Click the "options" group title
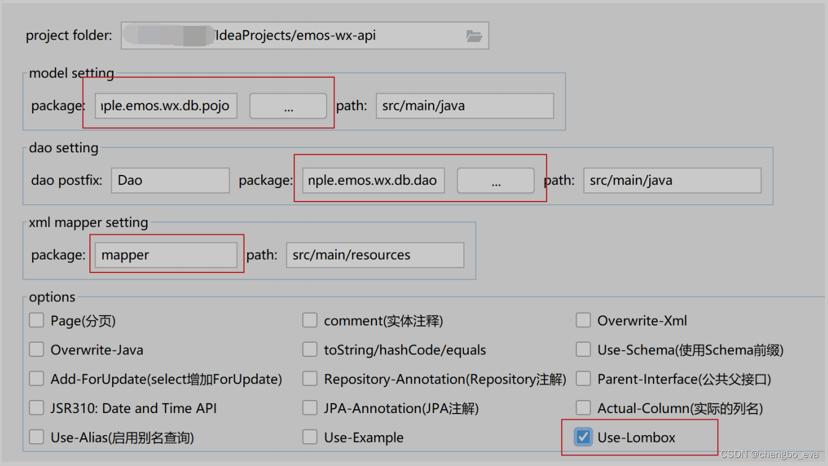Image resolution: width=828 pixels, height=466 pixels. tap(52, 297)
